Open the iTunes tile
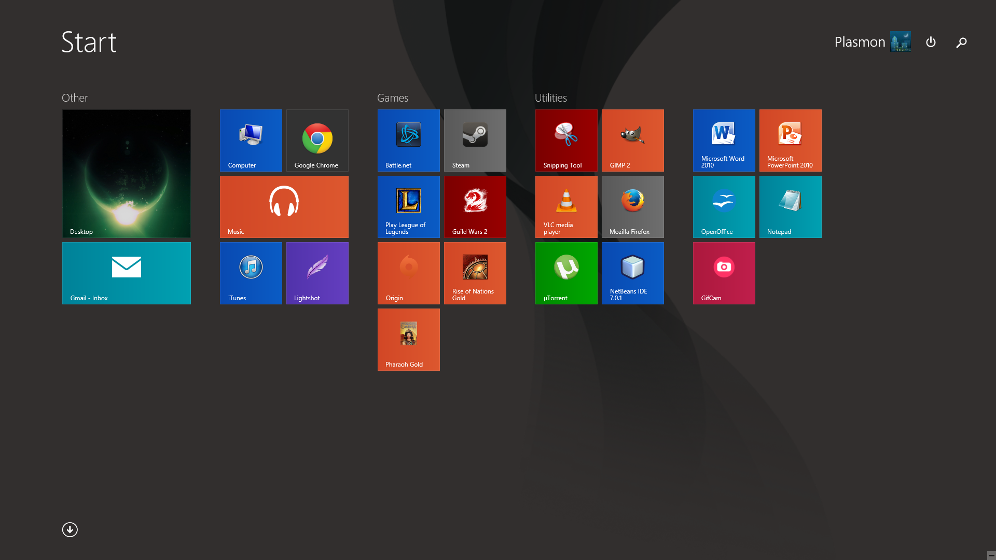996x560 pixels. point(251,273)
